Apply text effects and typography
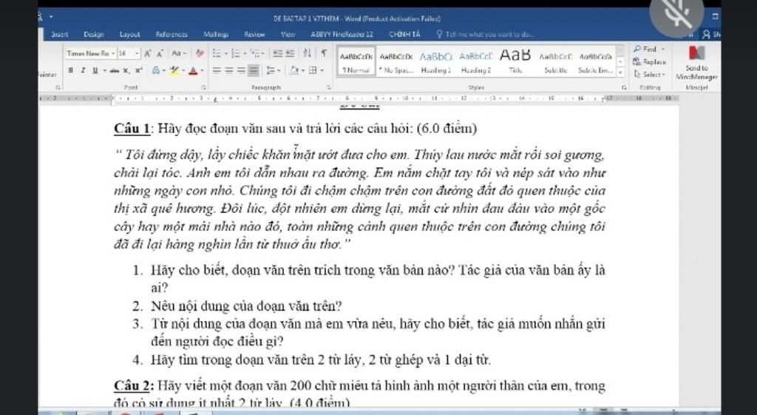 [x=157, y=70]
